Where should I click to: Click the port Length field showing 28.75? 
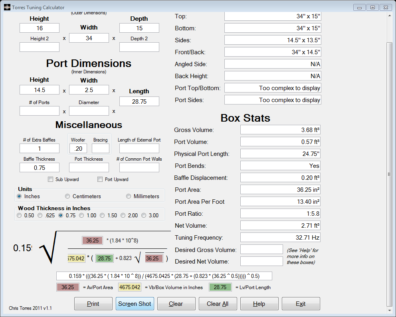click(139, 101)
